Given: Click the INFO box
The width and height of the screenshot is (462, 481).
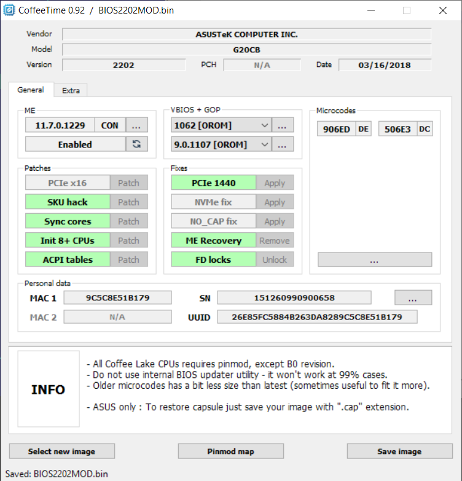Looking at the screenshot, I should [49, 389].
